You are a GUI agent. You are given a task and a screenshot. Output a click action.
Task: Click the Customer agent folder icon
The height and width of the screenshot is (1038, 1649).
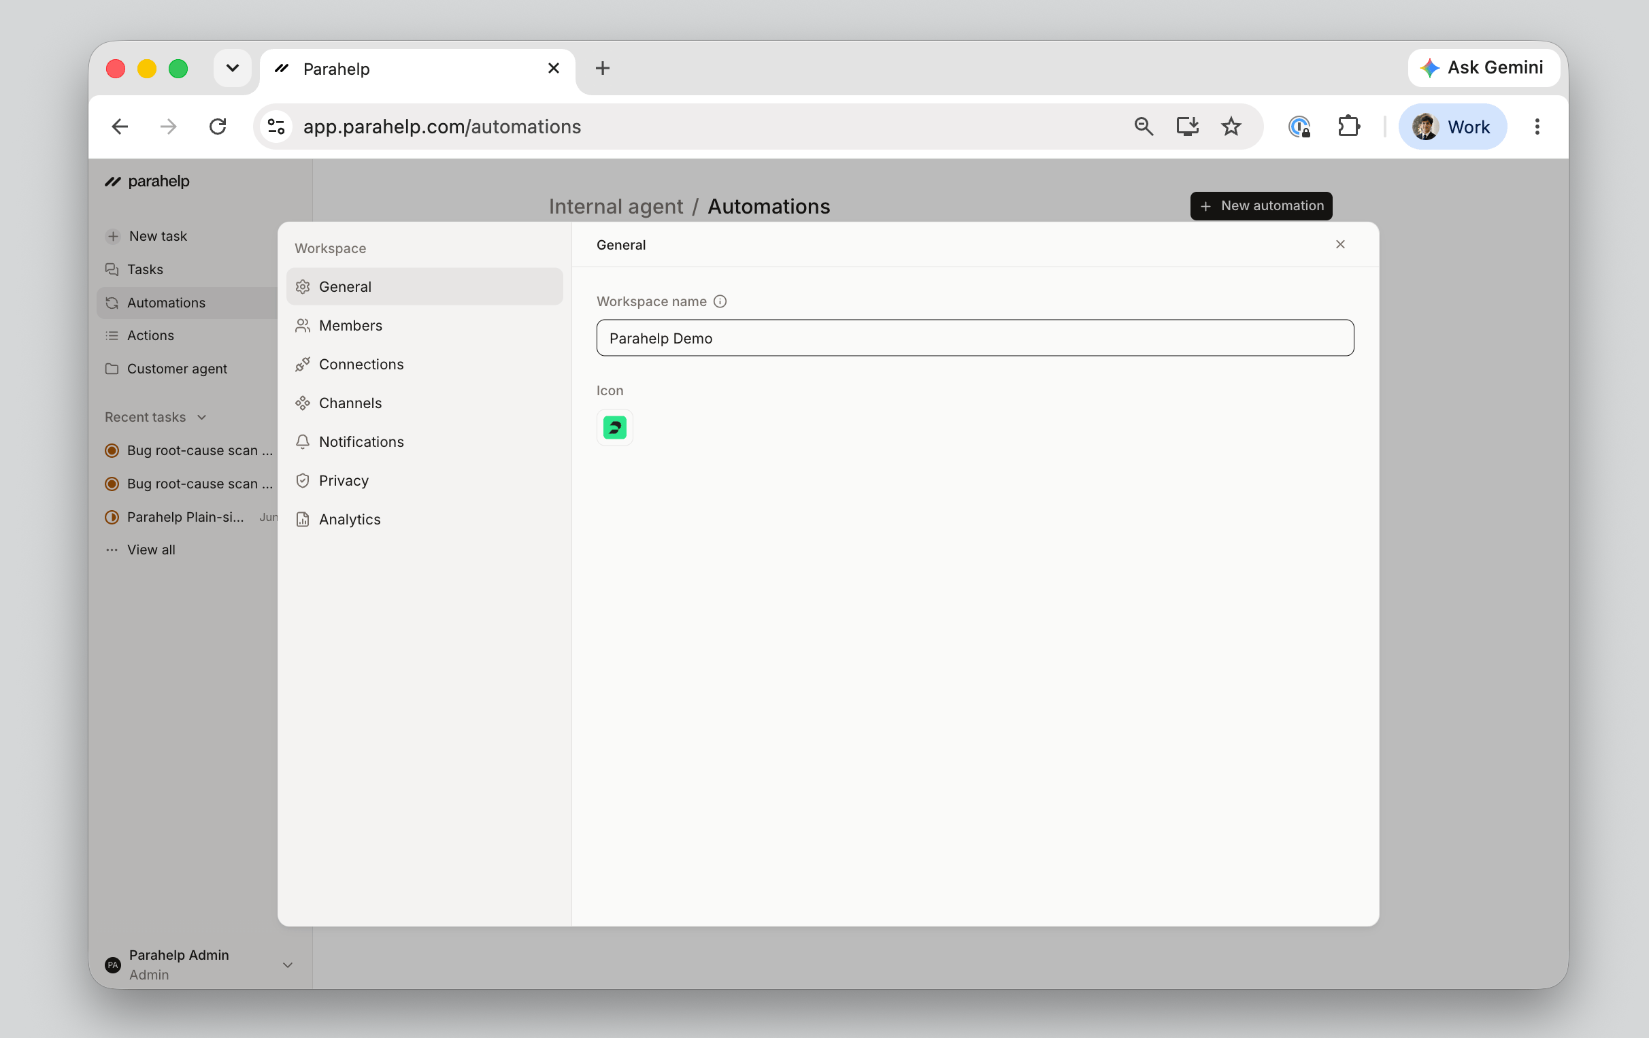click(x=112, y=369)
